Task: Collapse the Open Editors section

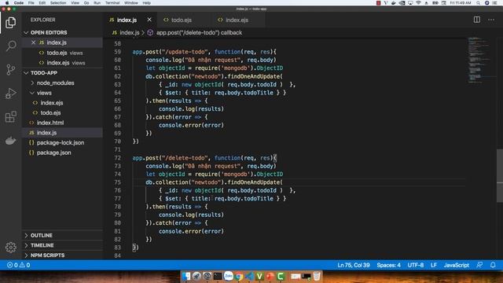Action: click(49, 33)
